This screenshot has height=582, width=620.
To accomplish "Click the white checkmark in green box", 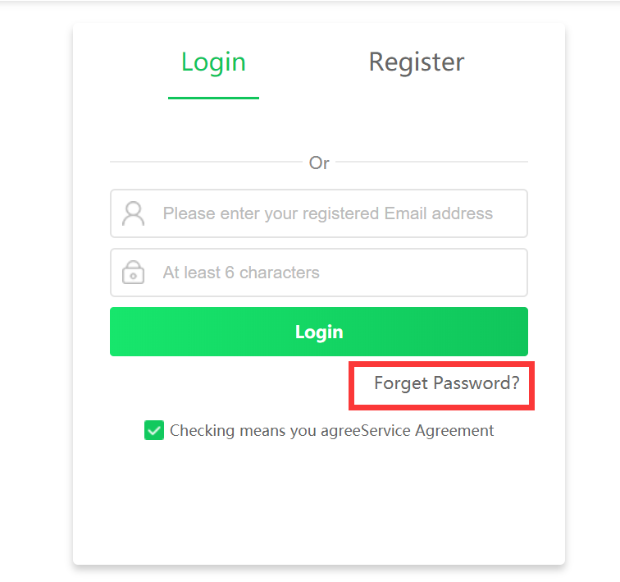I will pyautogui.click(x=154, y=430).
